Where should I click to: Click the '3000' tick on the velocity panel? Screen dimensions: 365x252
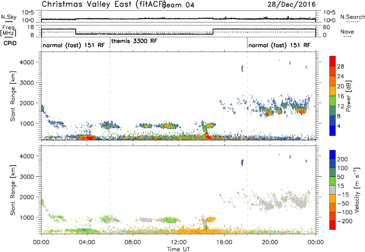[26, 176]
